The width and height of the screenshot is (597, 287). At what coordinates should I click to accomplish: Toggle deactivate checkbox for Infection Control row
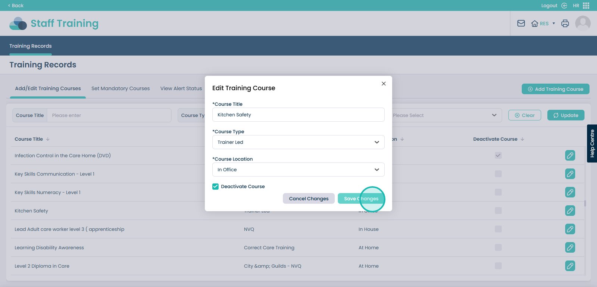[x=498, y=156]
